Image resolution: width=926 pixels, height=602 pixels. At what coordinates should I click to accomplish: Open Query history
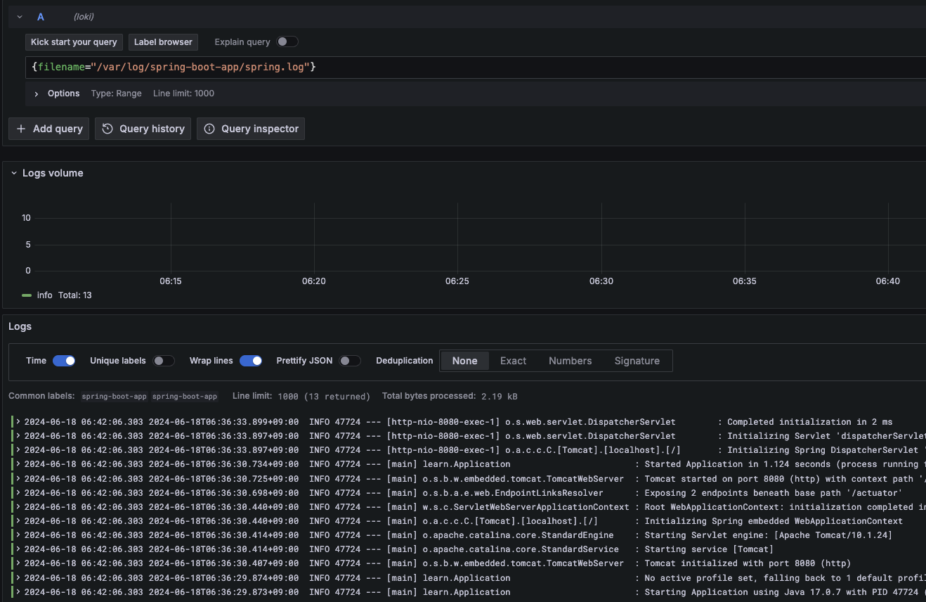(x=143, y=129)
